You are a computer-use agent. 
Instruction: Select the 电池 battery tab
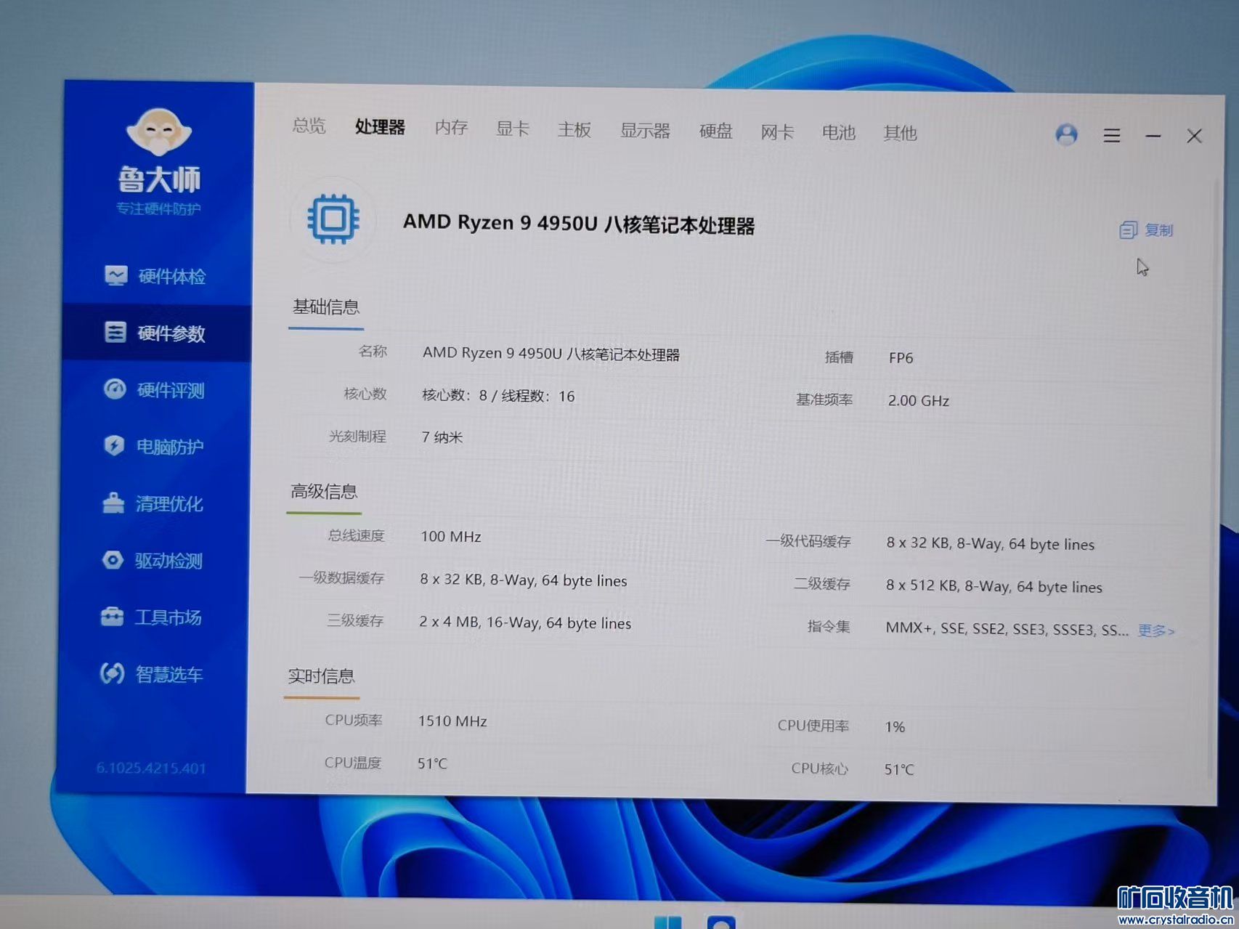(838, 132)
